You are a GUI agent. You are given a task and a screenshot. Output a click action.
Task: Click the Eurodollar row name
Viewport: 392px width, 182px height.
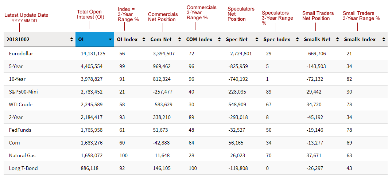click(x=21, y=54)
